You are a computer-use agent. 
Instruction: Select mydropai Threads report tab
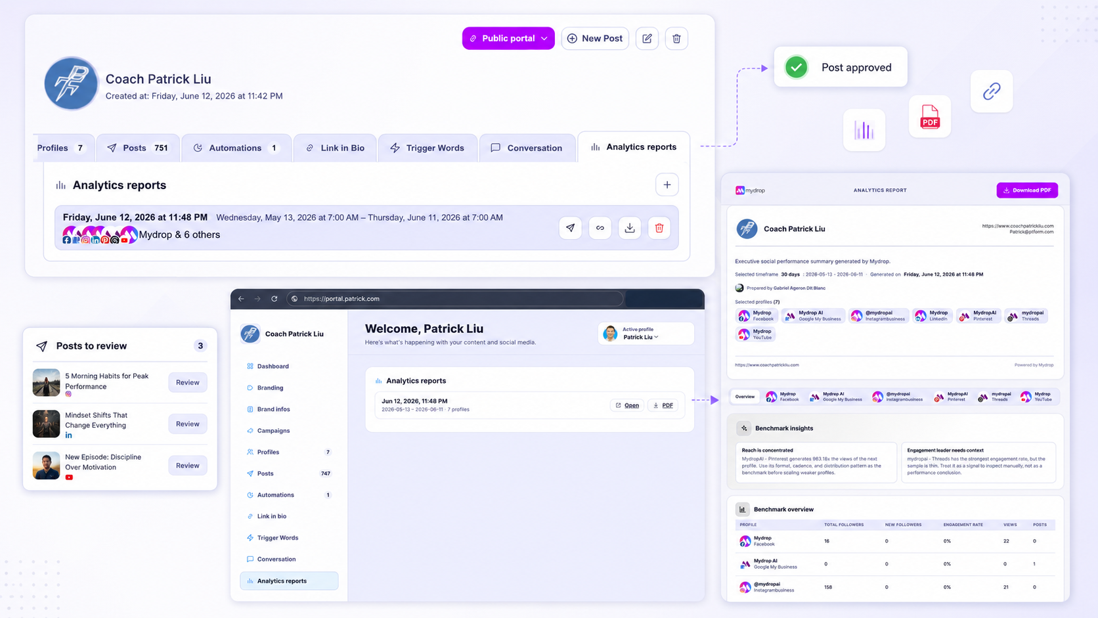(994, 397)
